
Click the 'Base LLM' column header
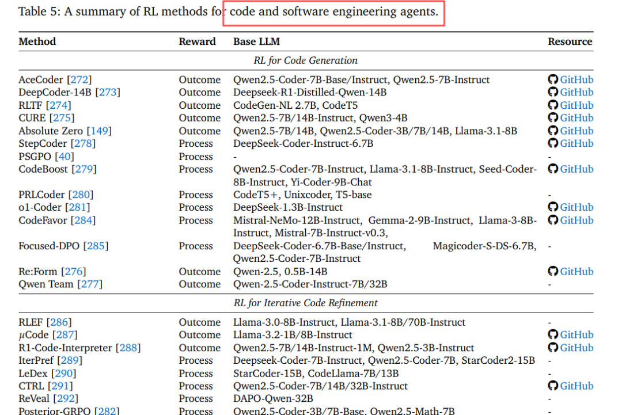click(257, 41)
